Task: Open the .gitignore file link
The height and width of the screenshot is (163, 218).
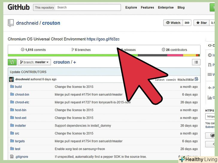Action: (x=22, y=157)
